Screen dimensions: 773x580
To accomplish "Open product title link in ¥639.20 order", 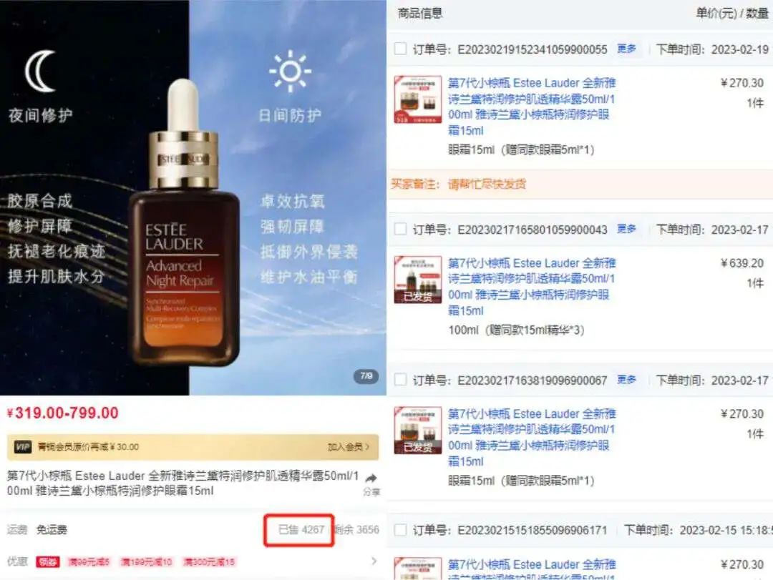I will click(x=532, y=287).
